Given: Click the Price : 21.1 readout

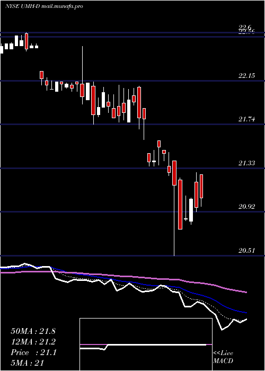Looking at the screenshot, I should pyautogui.click(x=33, y=352).
